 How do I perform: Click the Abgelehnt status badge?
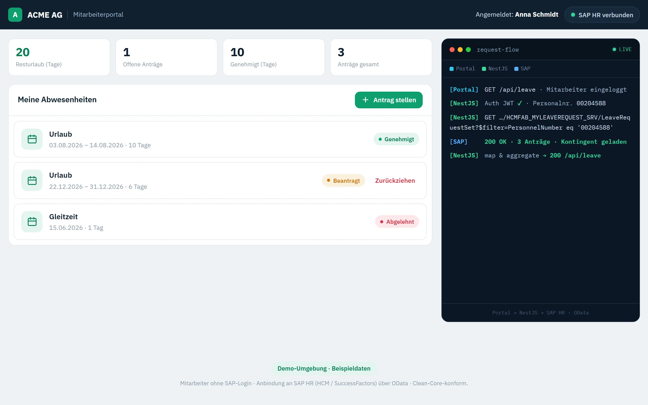(397, 221)
